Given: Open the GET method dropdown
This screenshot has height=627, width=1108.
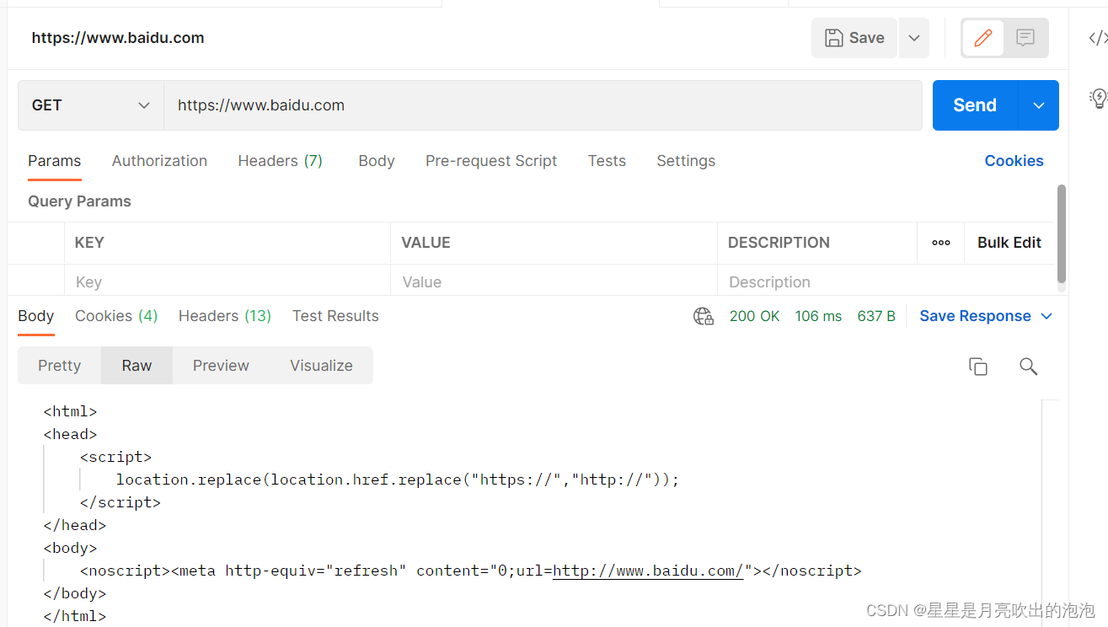Looking at the screenshot, I should pos(91,105).
